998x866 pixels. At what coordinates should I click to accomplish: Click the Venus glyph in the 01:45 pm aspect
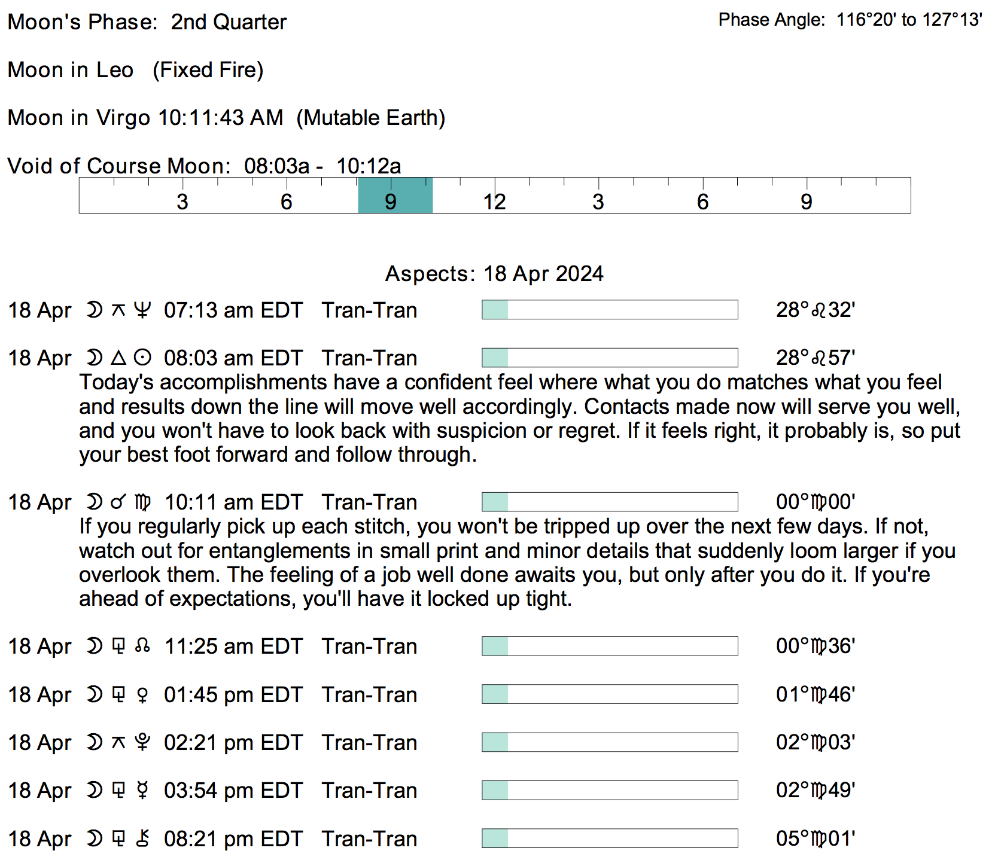142,694
